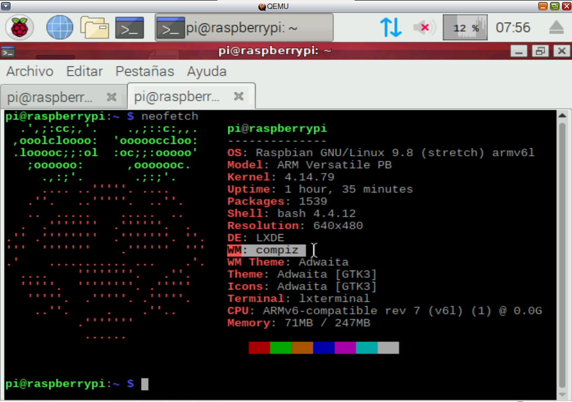Screen dimensions: 572x402
Task: Close the second terminal tab
Action: [x=239, y=96]
